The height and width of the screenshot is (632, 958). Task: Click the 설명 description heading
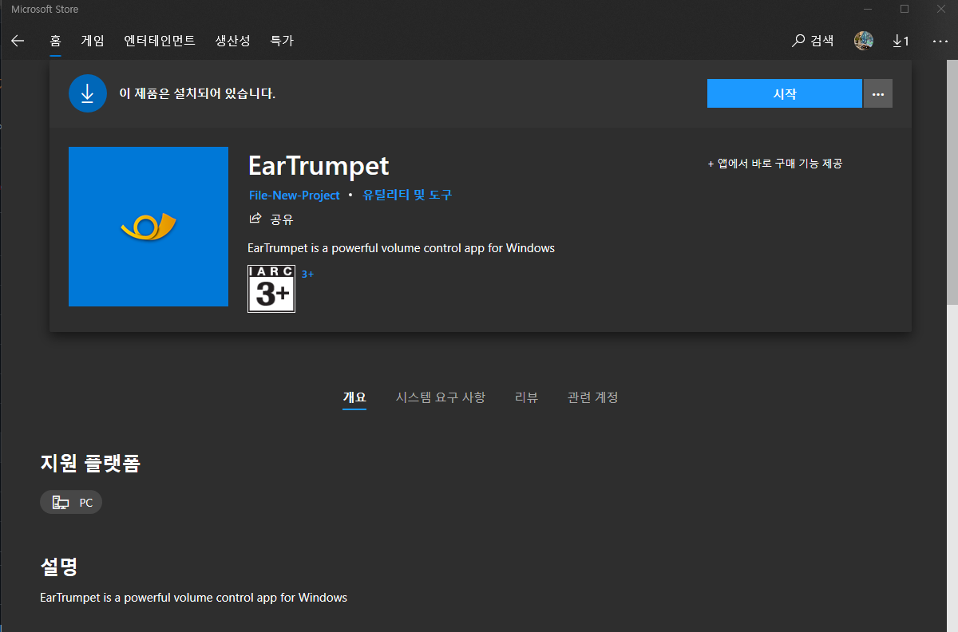pos(59,567)
